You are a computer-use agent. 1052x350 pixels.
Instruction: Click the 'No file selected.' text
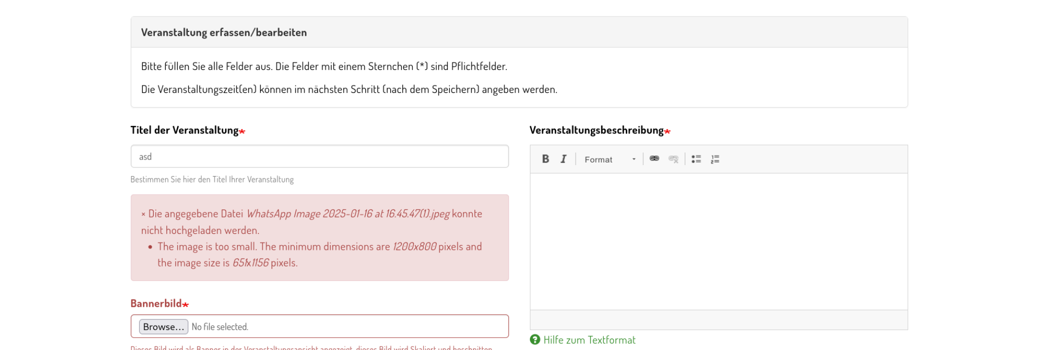point(220,327)
